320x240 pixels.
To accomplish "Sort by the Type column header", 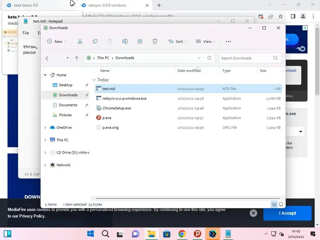I will pos(226,71).
